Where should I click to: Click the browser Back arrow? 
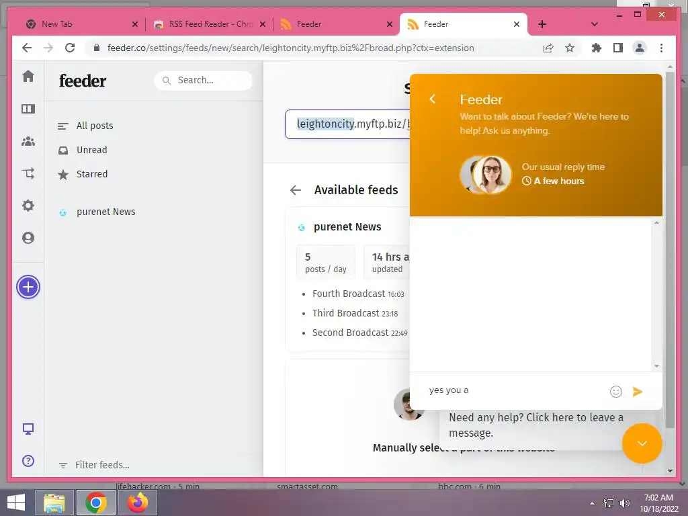pyautogui.click(x=27, y=48)
